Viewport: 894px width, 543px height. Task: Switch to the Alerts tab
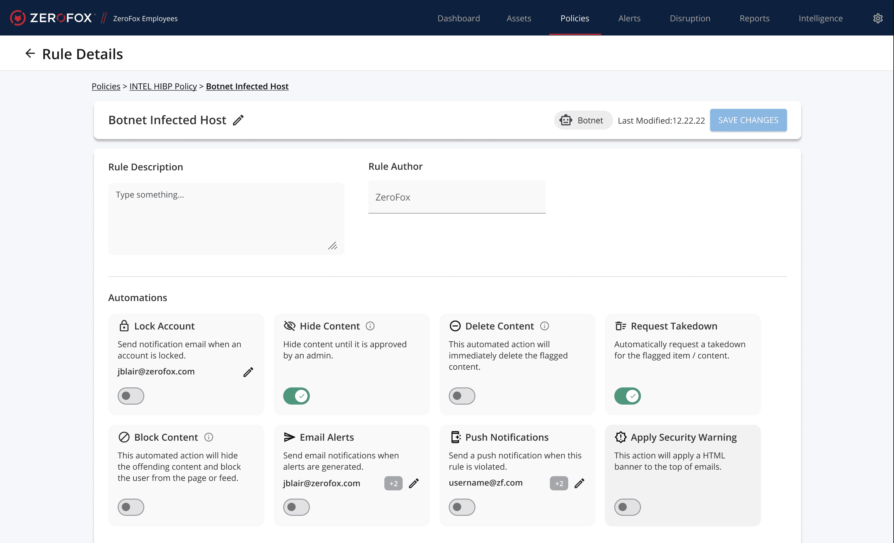pyautogui.click(x=629, y=19)
